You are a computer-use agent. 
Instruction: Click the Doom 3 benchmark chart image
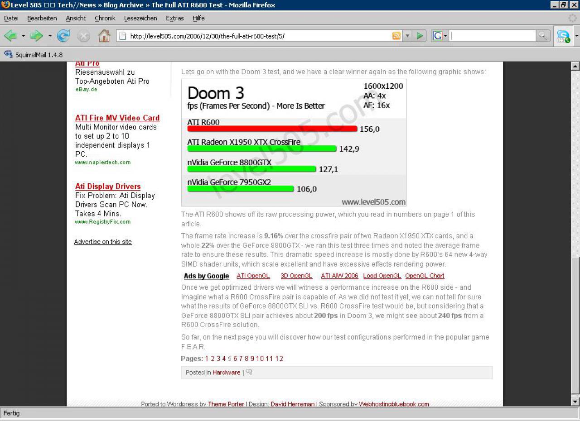294,143
